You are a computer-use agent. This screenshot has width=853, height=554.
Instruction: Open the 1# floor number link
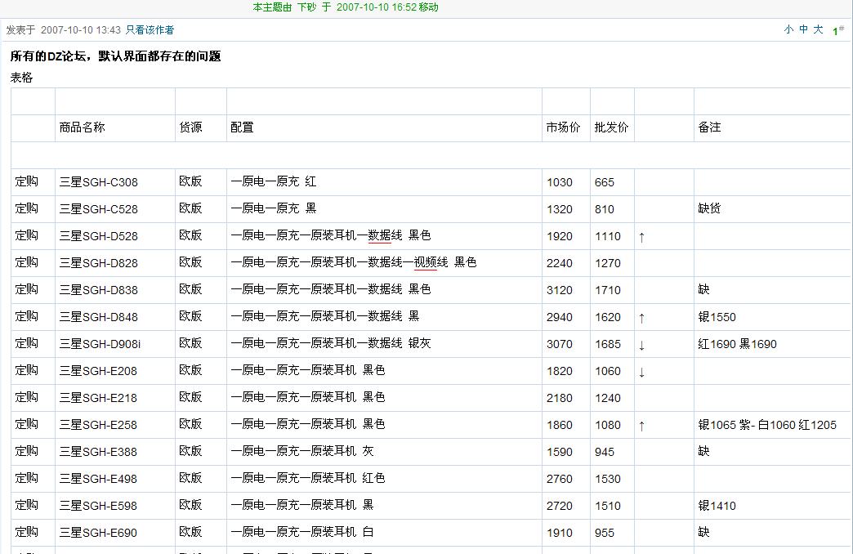coord(838,30)
